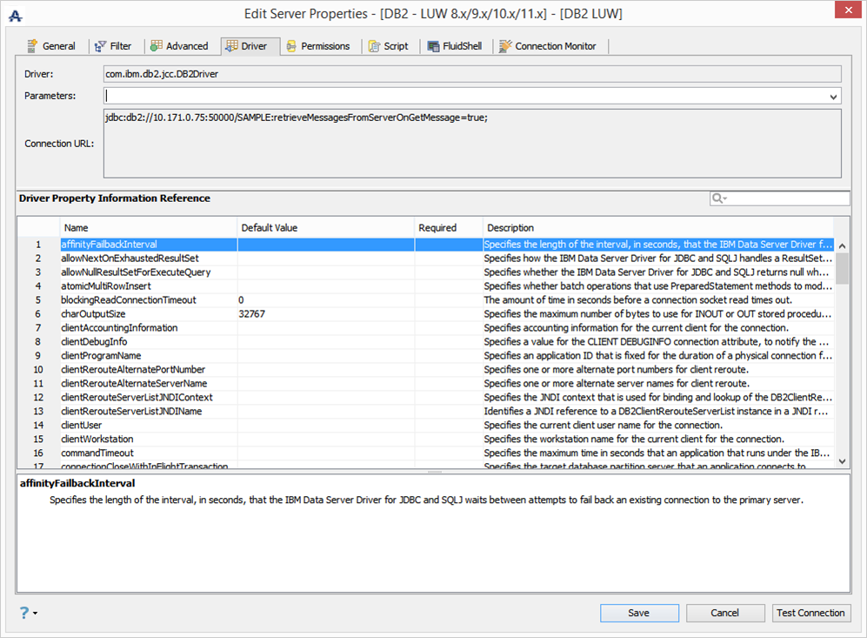Open the help menu dropdown arrow
Viewport: 867px width, 638px height.
coord(36,614)
